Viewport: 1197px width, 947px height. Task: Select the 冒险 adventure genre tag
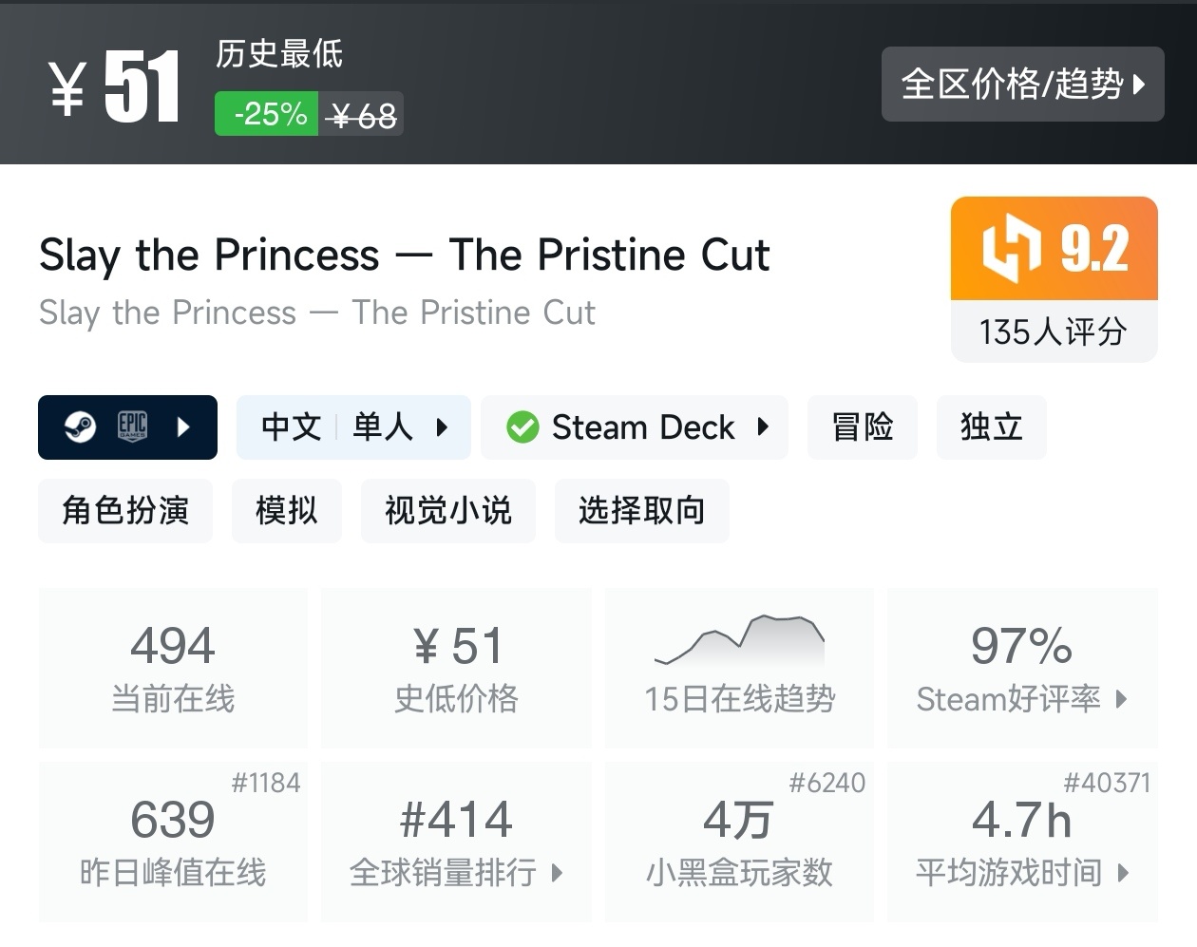click(862, 427)
